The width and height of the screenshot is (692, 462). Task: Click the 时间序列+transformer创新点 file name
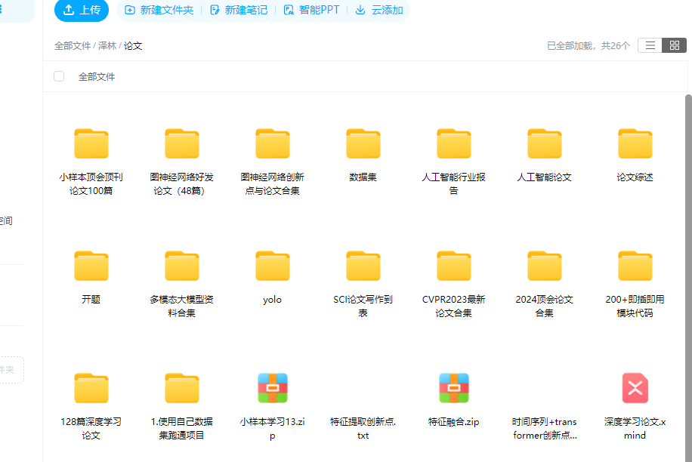click(545, 429)
